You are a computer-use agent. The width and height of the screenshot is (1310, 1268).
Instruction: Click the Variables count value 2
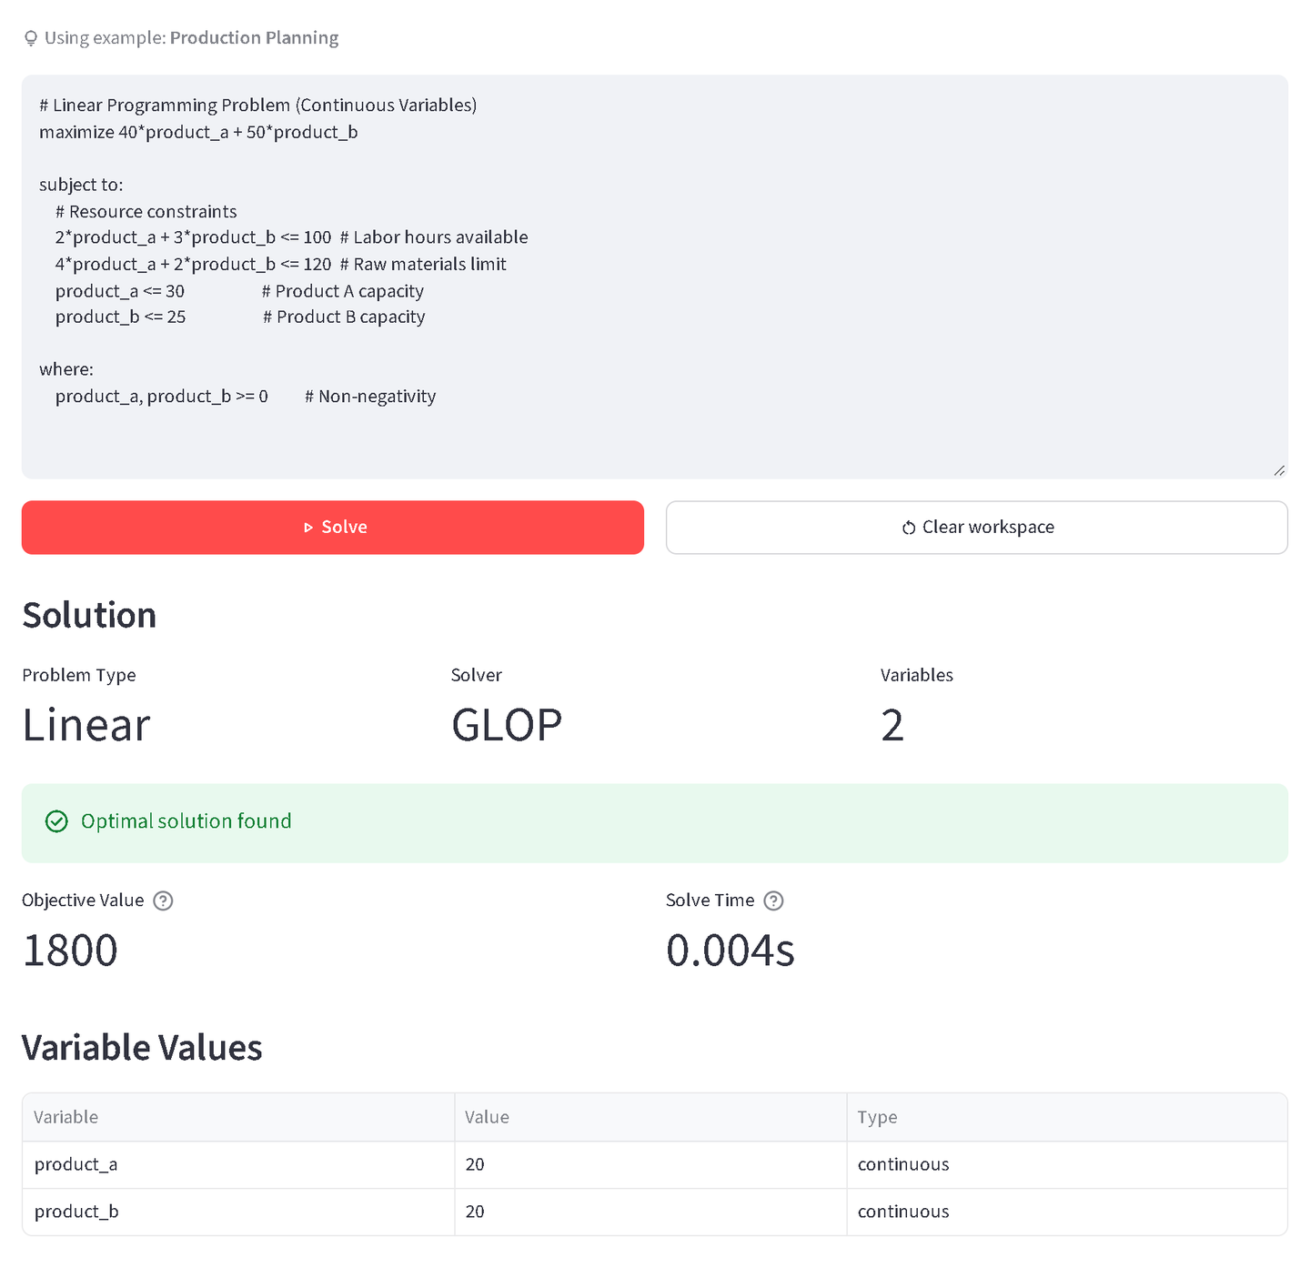[x=892, y=726]
